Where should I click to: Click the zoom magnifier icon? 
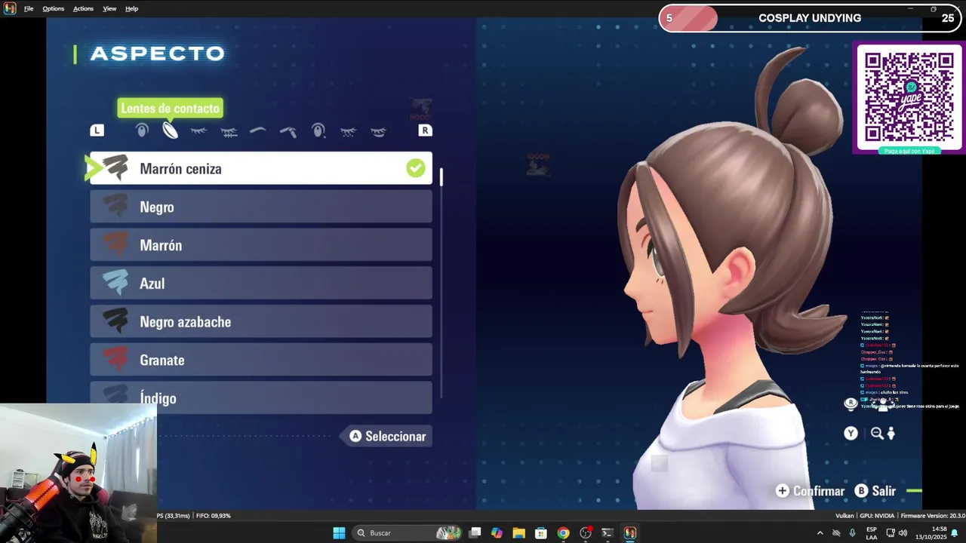[x=877, y=433]
